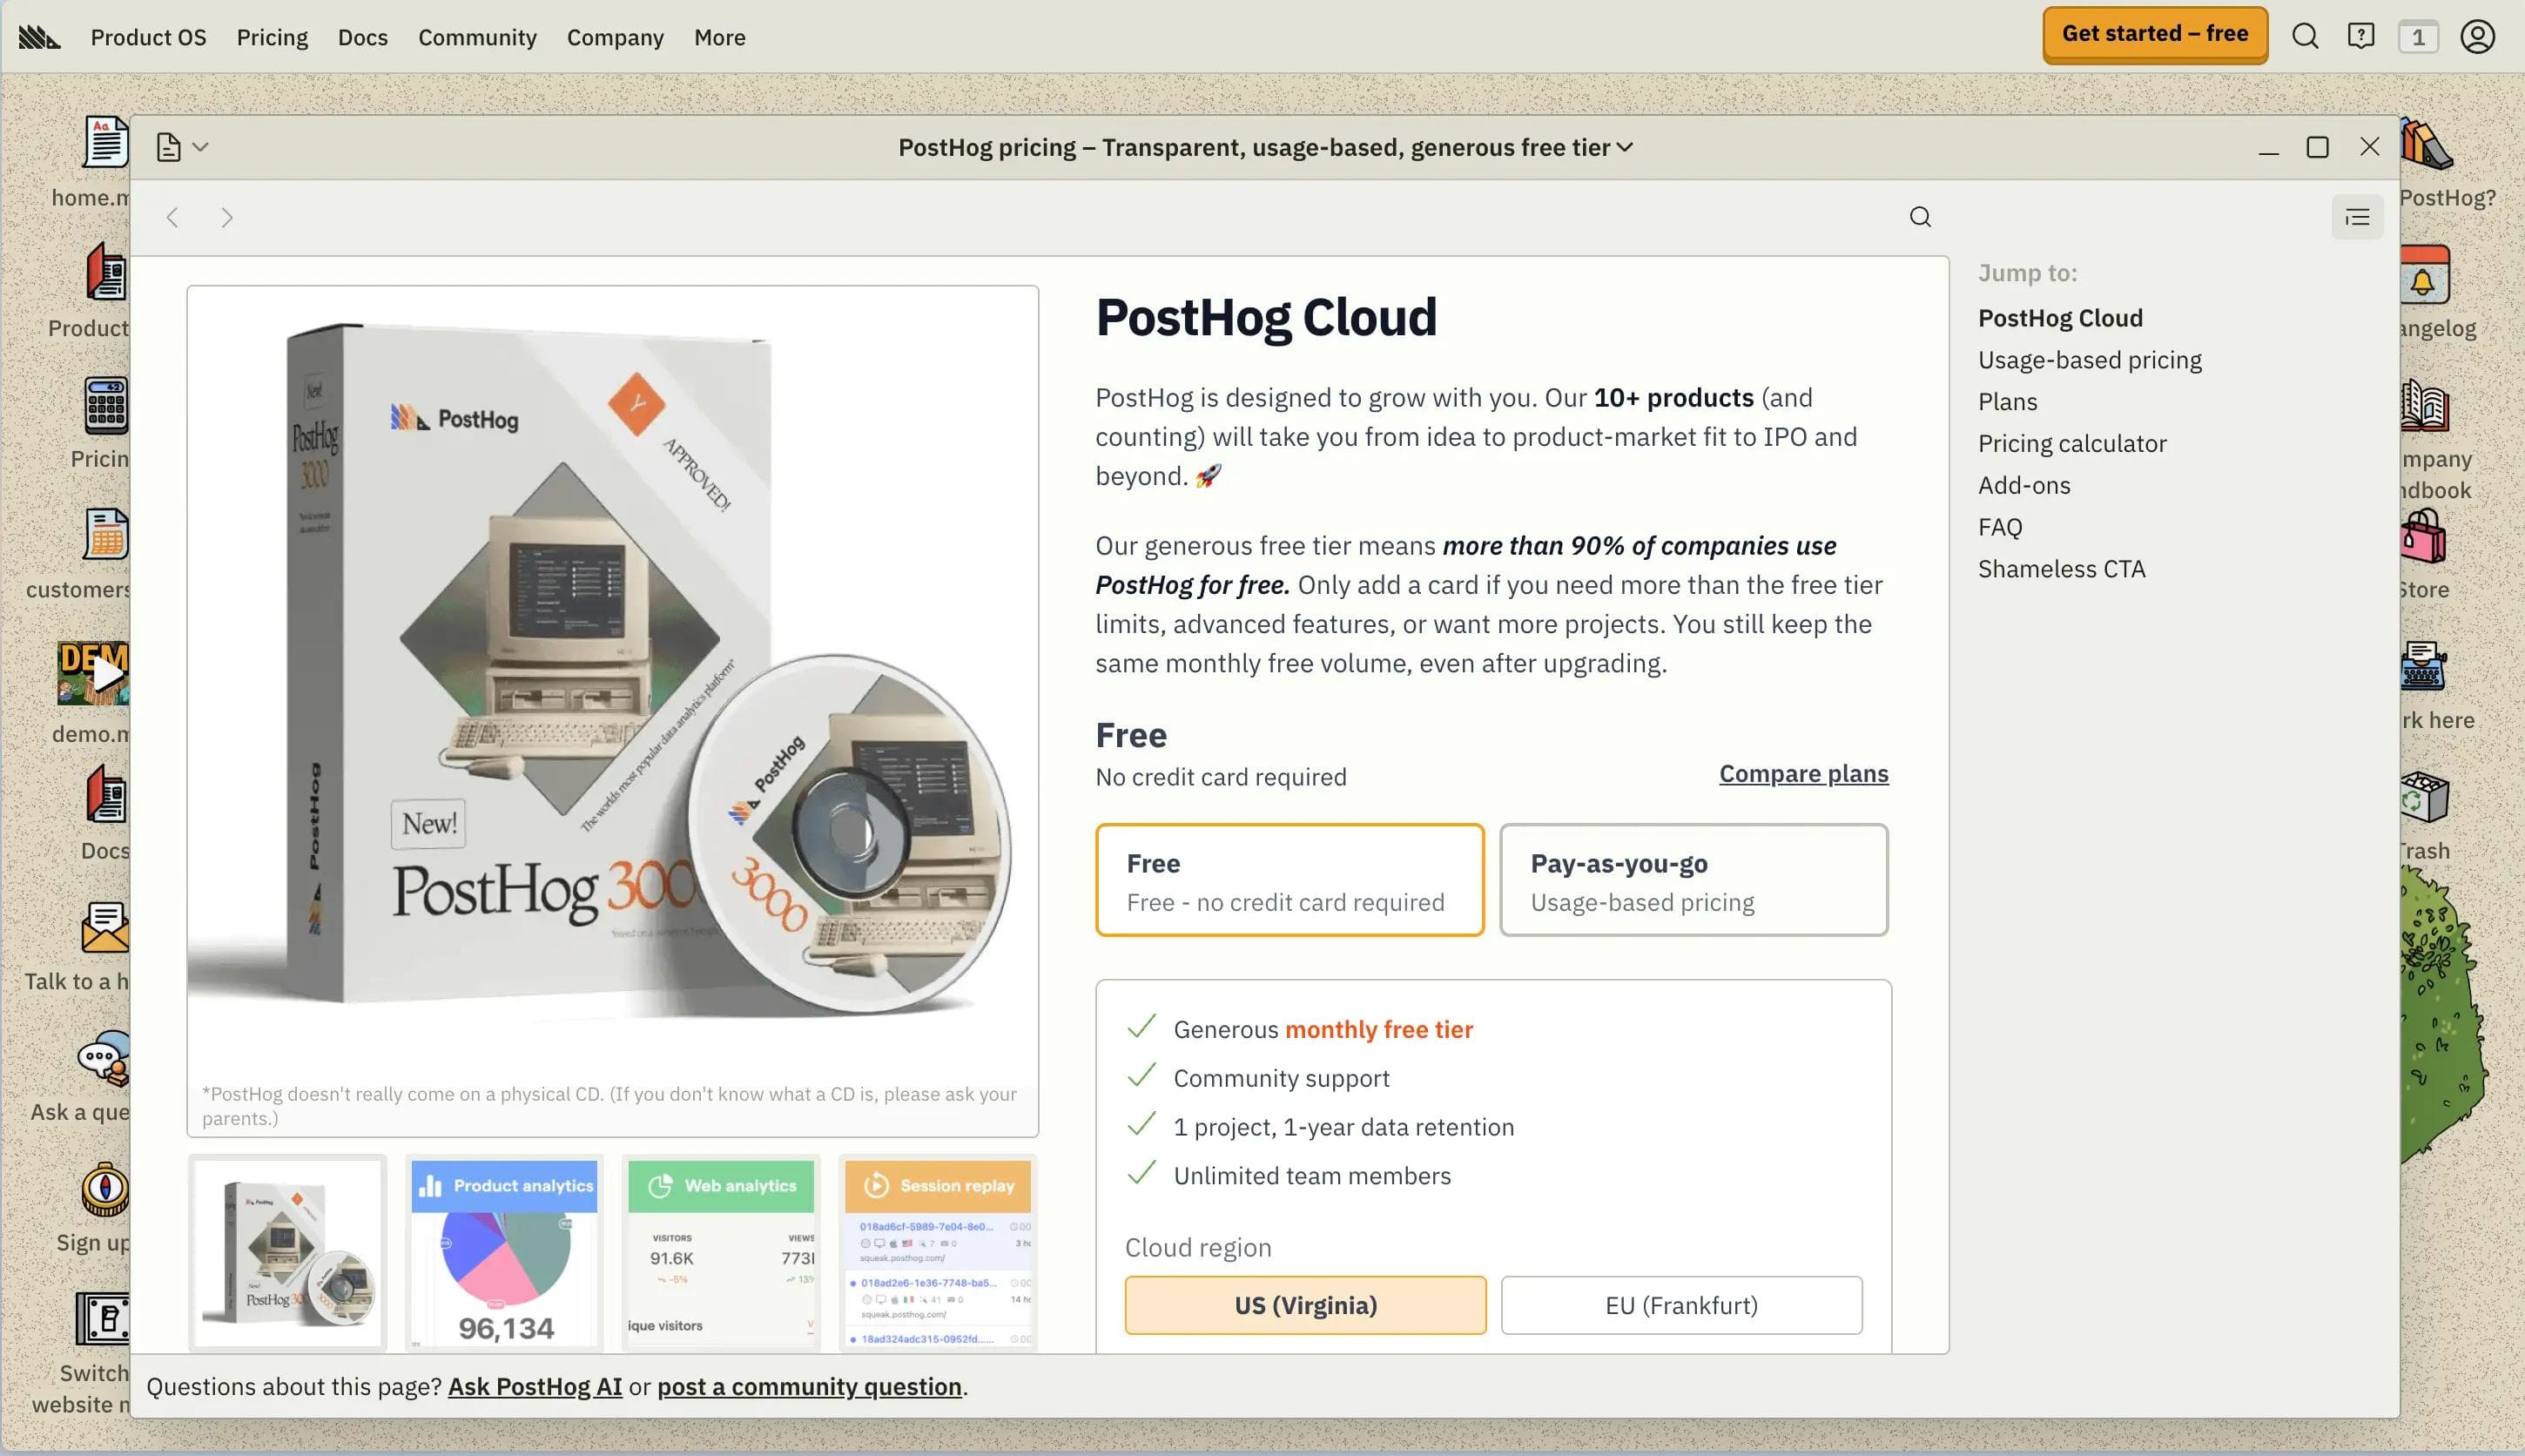
Task: Close the pricing window
Action: 2369,147
